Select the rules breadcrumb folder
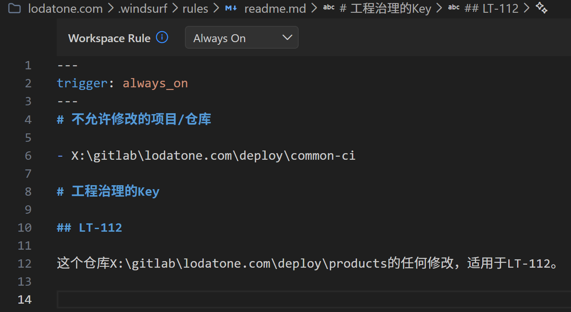 click(195, 8)
